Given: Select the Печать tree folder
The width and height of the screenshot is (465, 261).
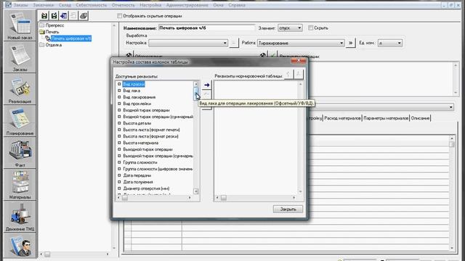Looking at the screenshot, I should (x=52, y=32).
